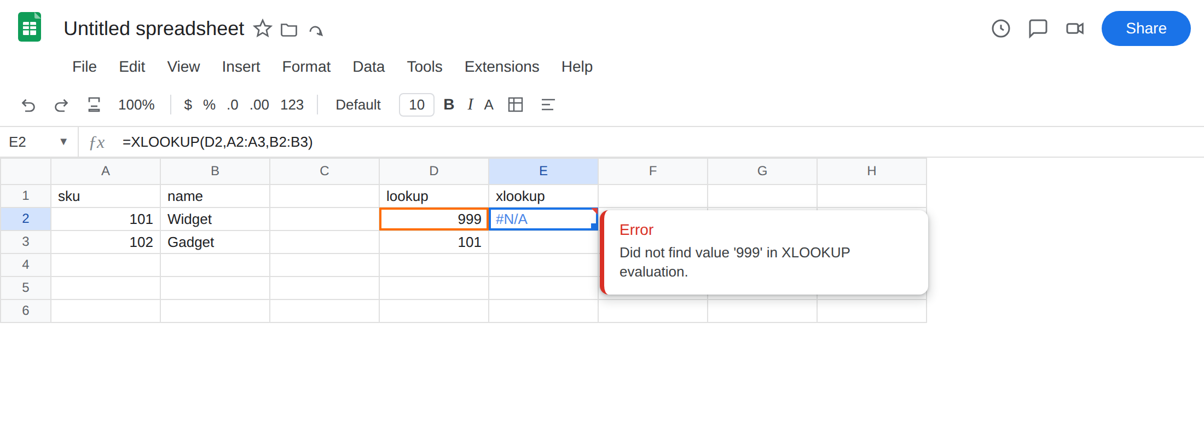
Task: Open the comments speech bubble icon
Action: point(1038,28)
